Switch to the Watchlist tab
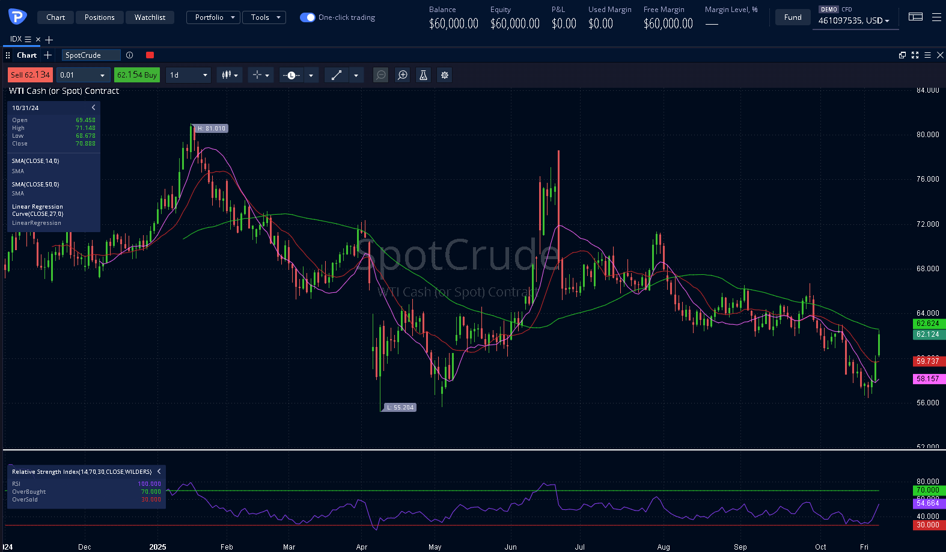 coord(150,17)
